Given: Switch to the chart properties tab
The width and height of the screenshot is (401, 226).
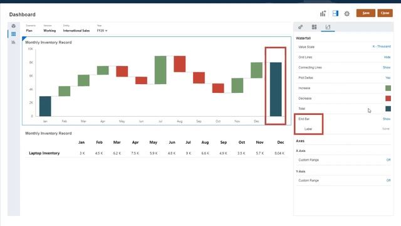Looking at the screenshot, I should pos(328,27).
